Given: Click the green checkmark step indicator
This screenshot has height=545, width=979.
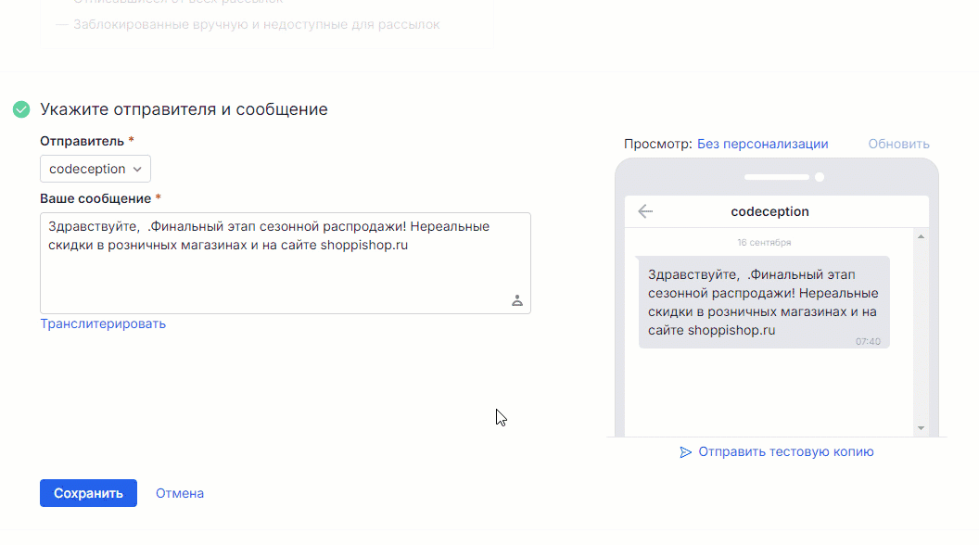Looking at the screenshot, I should coord(20,108).
